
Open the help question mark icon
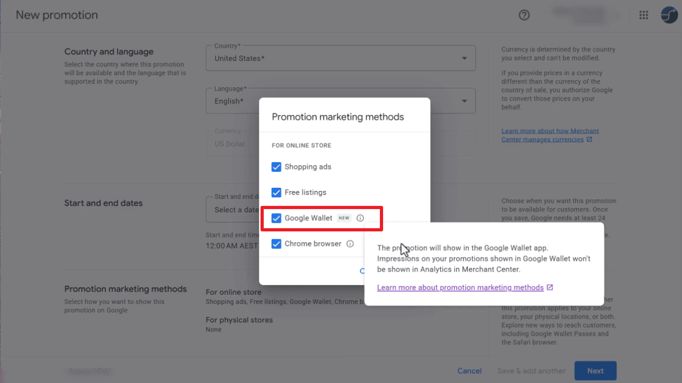click(524, 15)
